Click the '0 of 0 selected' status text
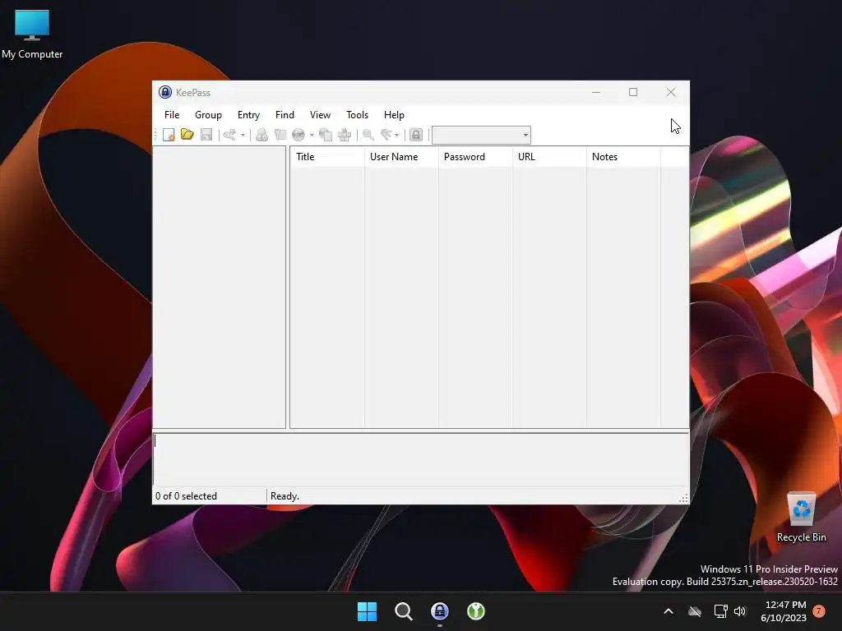The width and height of the screenshot is (842, 631). (187, 495)
